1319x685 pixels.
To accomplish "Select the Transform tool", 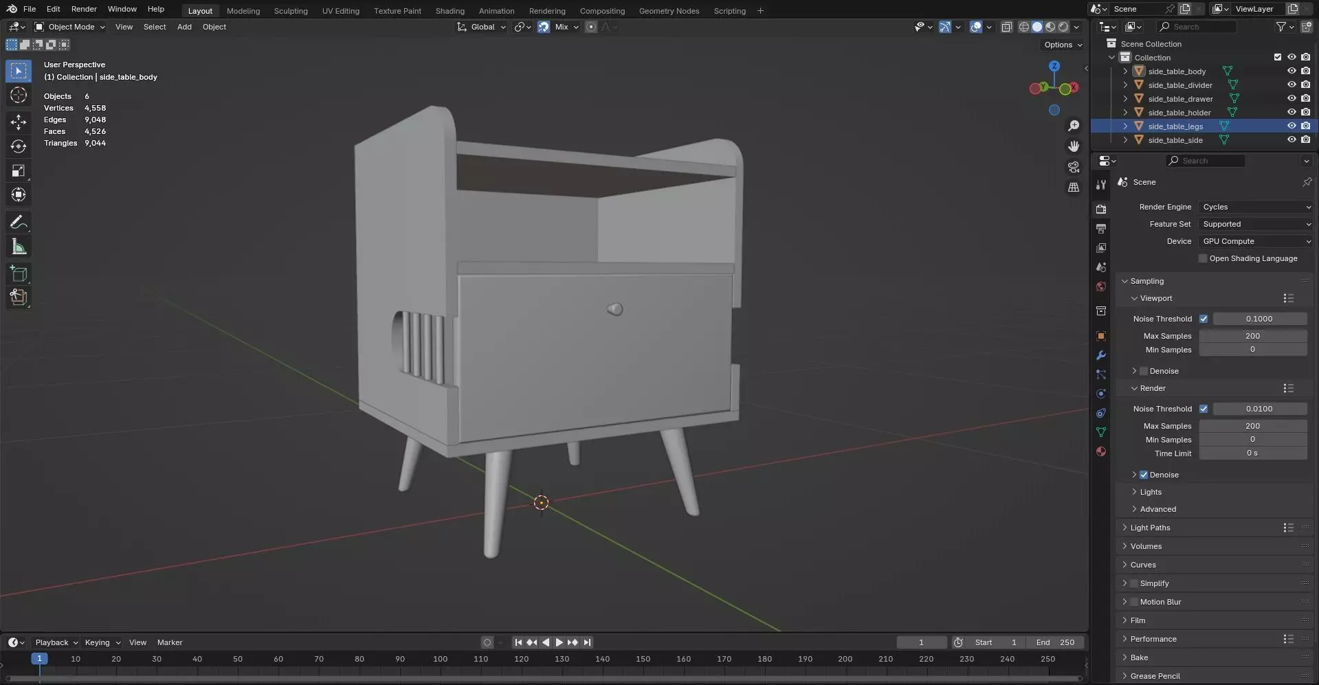I will [19, 195].
